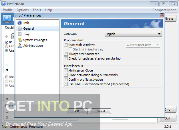
Task: Open the Tools menu
Action: [x=37, y=10]
